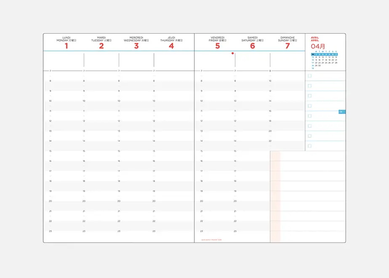The image size is (389, 278).
Task: Click the DIMANCHE SUNDAY header label
Action: tap(288, 39)
